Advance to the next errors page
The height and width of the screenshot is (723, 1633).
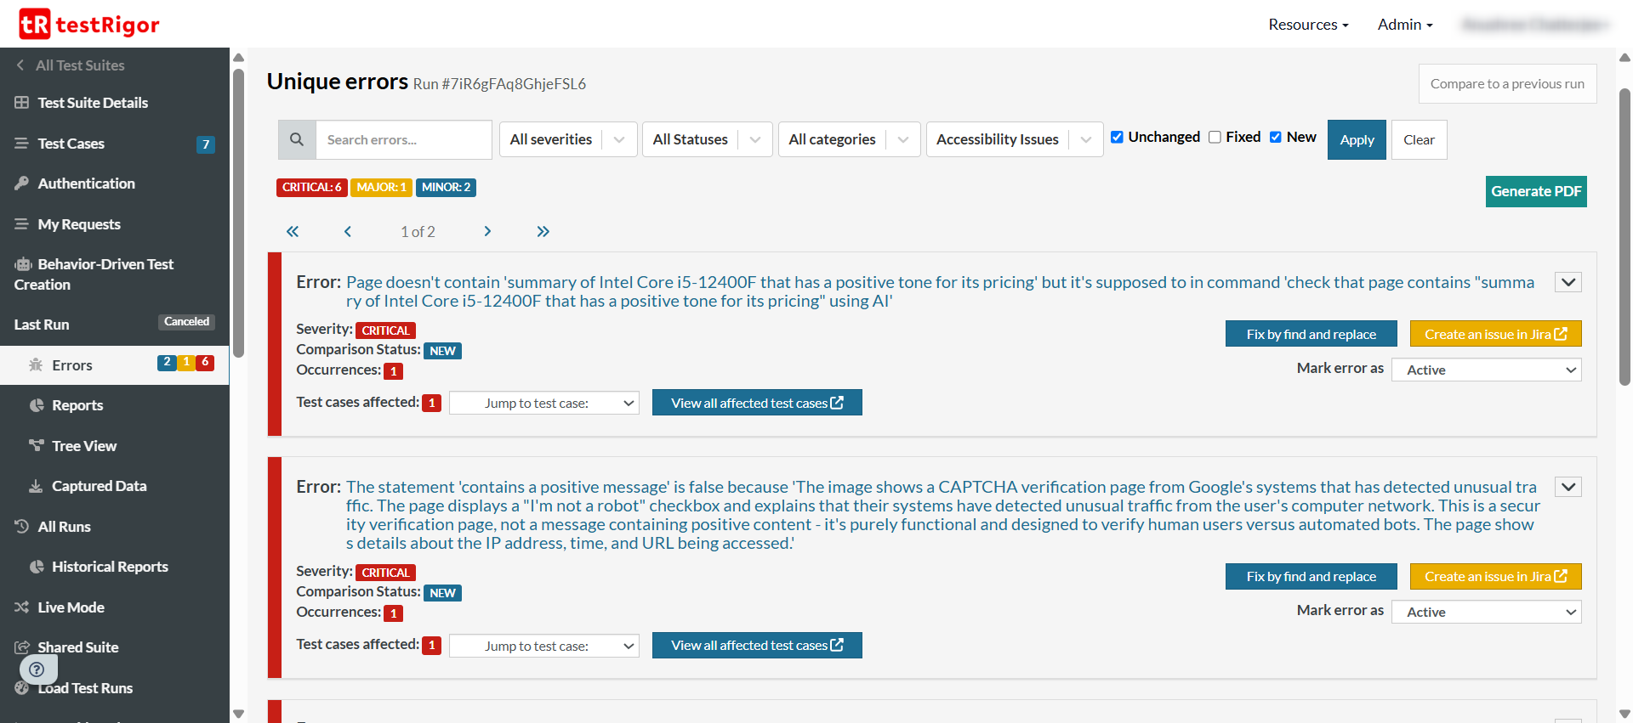pos(487,232)
